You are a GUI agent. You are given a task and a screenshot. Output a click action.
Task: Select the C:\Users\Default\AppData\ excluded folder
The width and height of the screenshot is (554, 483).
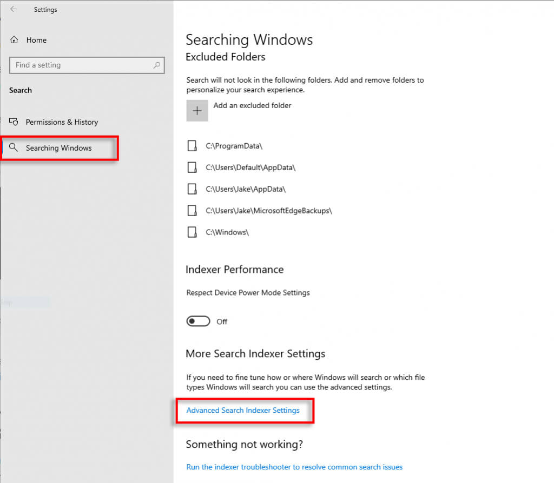[x=250, y=167]
